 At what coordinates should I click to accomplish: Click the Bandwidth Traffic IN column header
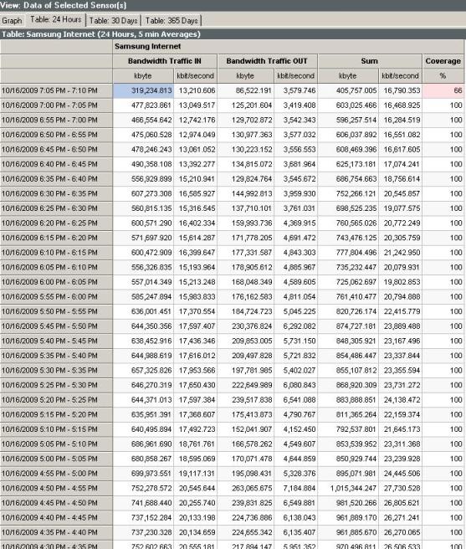point(165,61)
